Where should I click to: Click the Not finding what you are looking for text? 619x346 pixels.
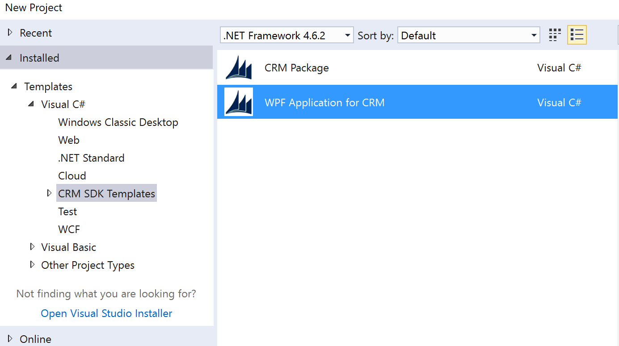click(x=106, y=294)
